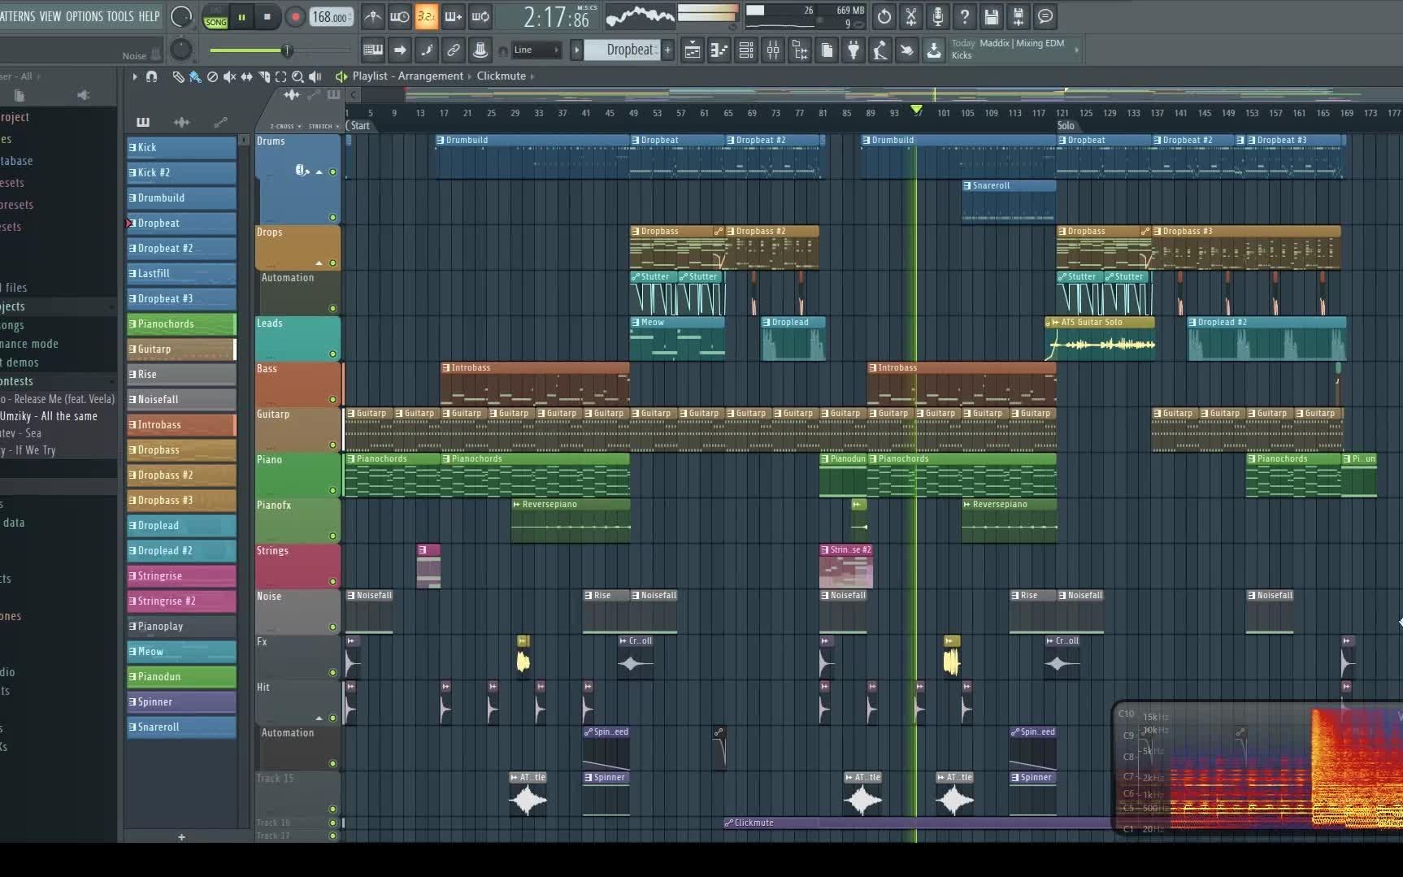1403x877 pixels.
Task: Mute the Noise track green light
Action: [x=332, y=627]
